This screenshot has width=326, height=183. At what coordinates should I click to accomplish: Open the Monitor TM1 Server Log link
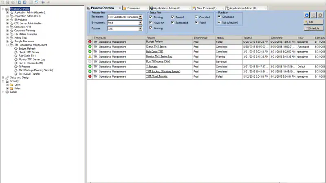pos(159,57)
